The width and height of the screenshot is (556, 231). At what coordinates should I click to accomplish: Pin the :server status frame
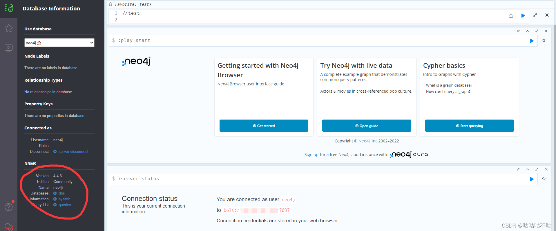click(x=518, y=169)
